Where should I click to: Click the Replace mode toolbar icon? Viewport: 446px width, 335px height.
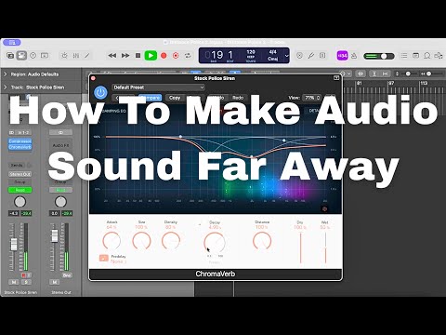[299, 56]
